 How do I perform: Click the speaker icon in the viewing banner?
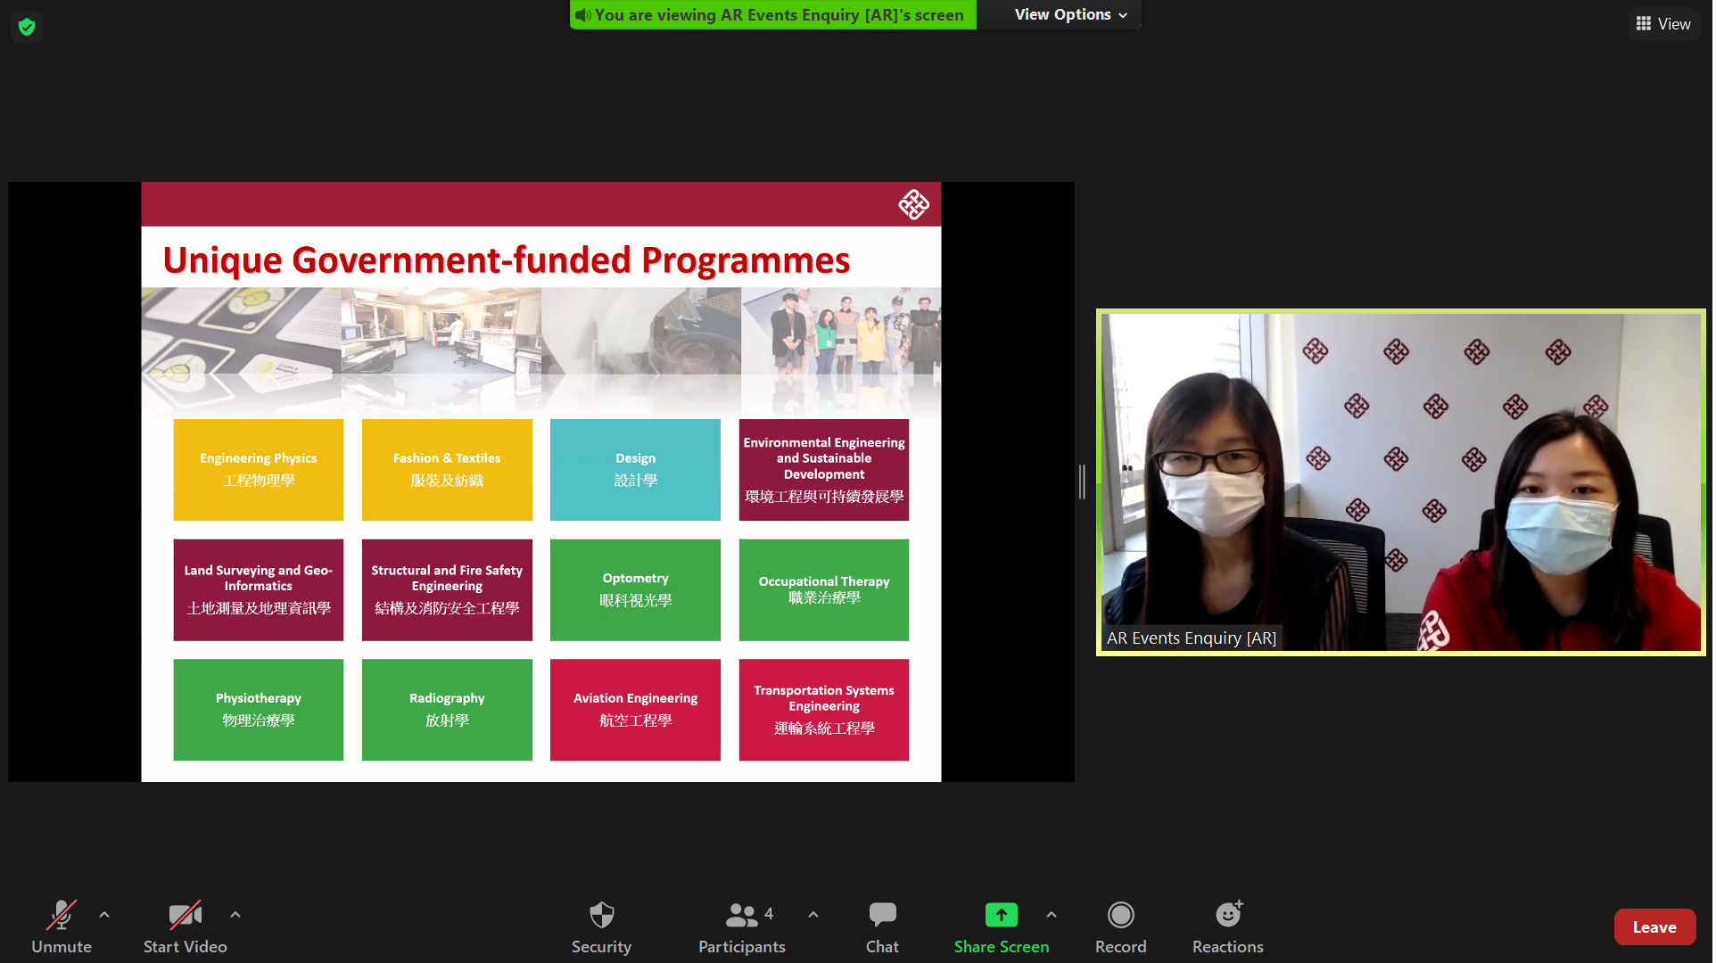pos(583,15)
